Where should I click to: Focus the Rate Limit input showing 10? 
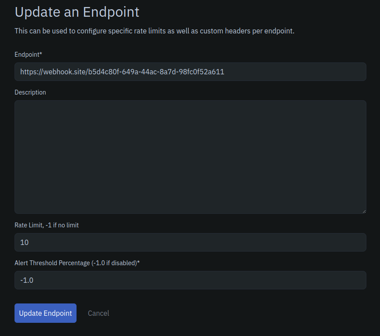click(190, 242)
